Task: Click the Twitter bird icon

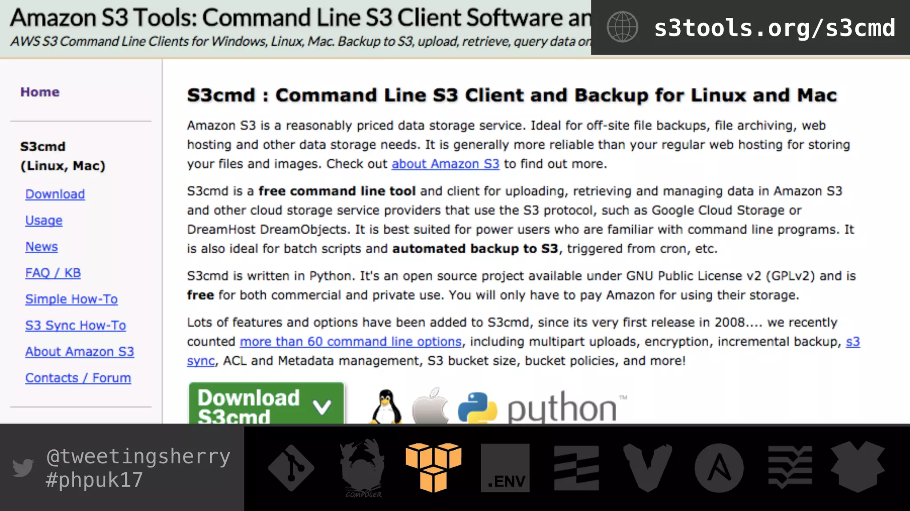Action: [23, 468]
